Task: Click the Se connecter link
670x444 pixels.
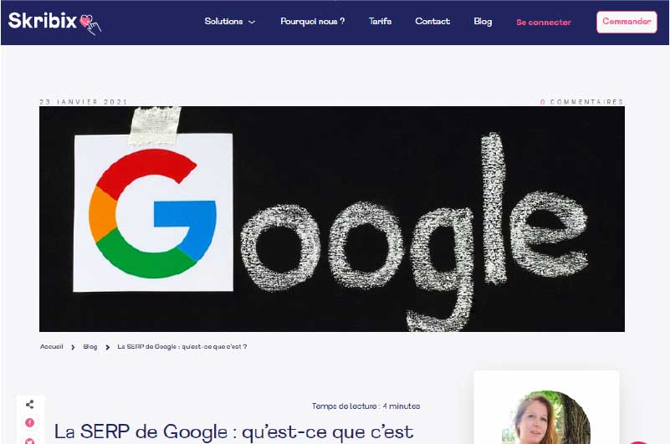Action: click(x=544, y=23)
